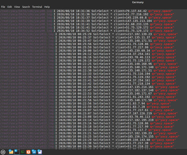187x155 pixels.
Task: Open the purple document taskbar icon
Action: [40, 152]
